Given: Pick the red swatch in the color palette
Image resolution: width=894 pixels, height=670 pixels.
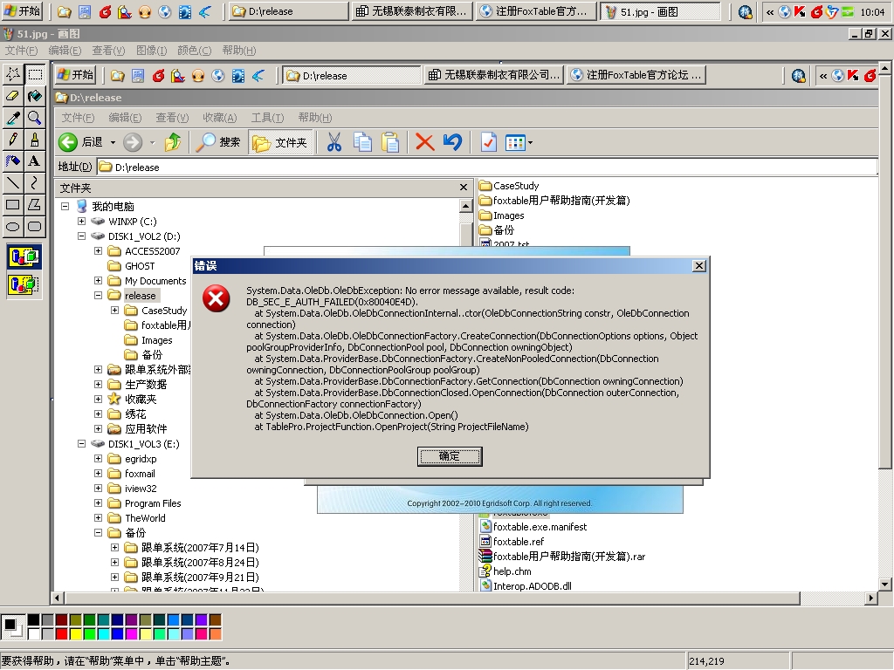Looking at the screenshot, I should point(61,633).
